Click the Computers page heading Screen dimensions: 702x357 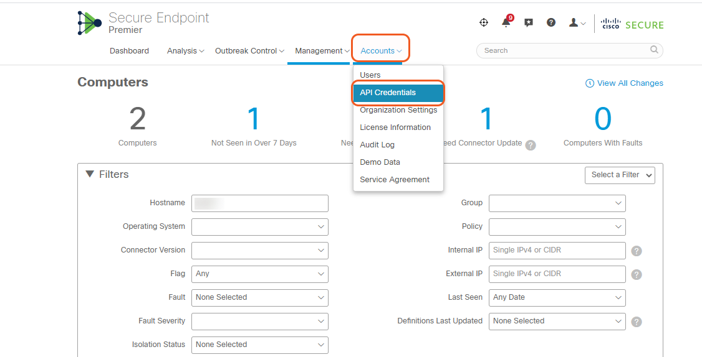[x=113, y=82]
